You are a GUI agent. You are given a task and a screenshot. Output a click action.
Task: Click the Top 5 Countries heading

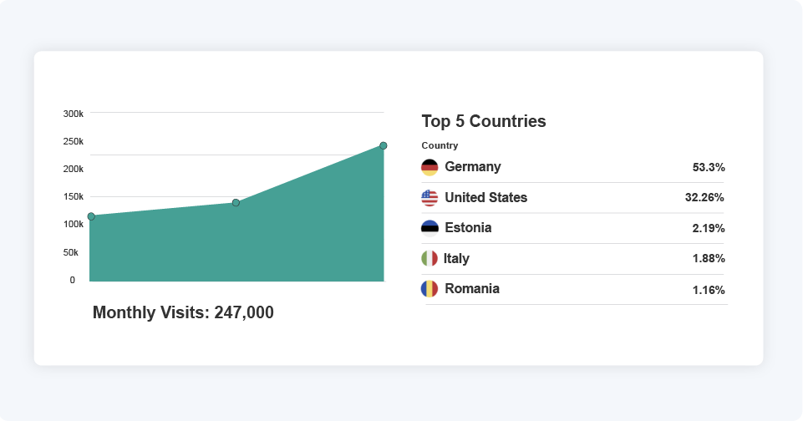tap(484, 121)
